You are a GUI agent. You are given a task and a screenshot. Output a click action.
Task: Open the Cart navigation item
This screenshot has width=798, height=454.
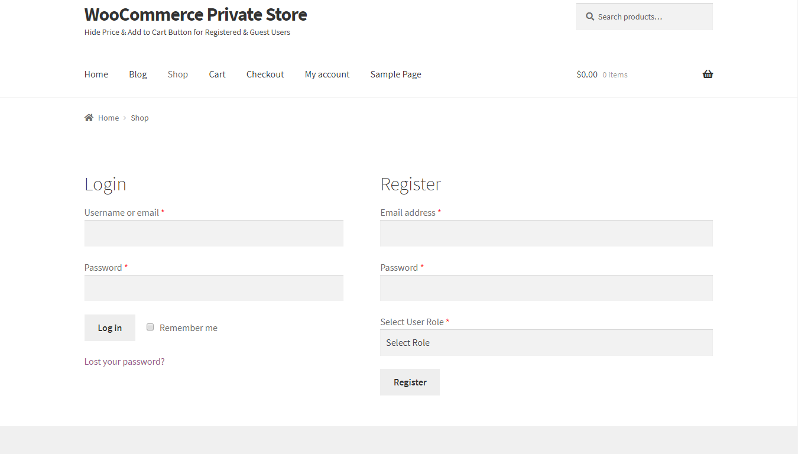tap(217, 74)
